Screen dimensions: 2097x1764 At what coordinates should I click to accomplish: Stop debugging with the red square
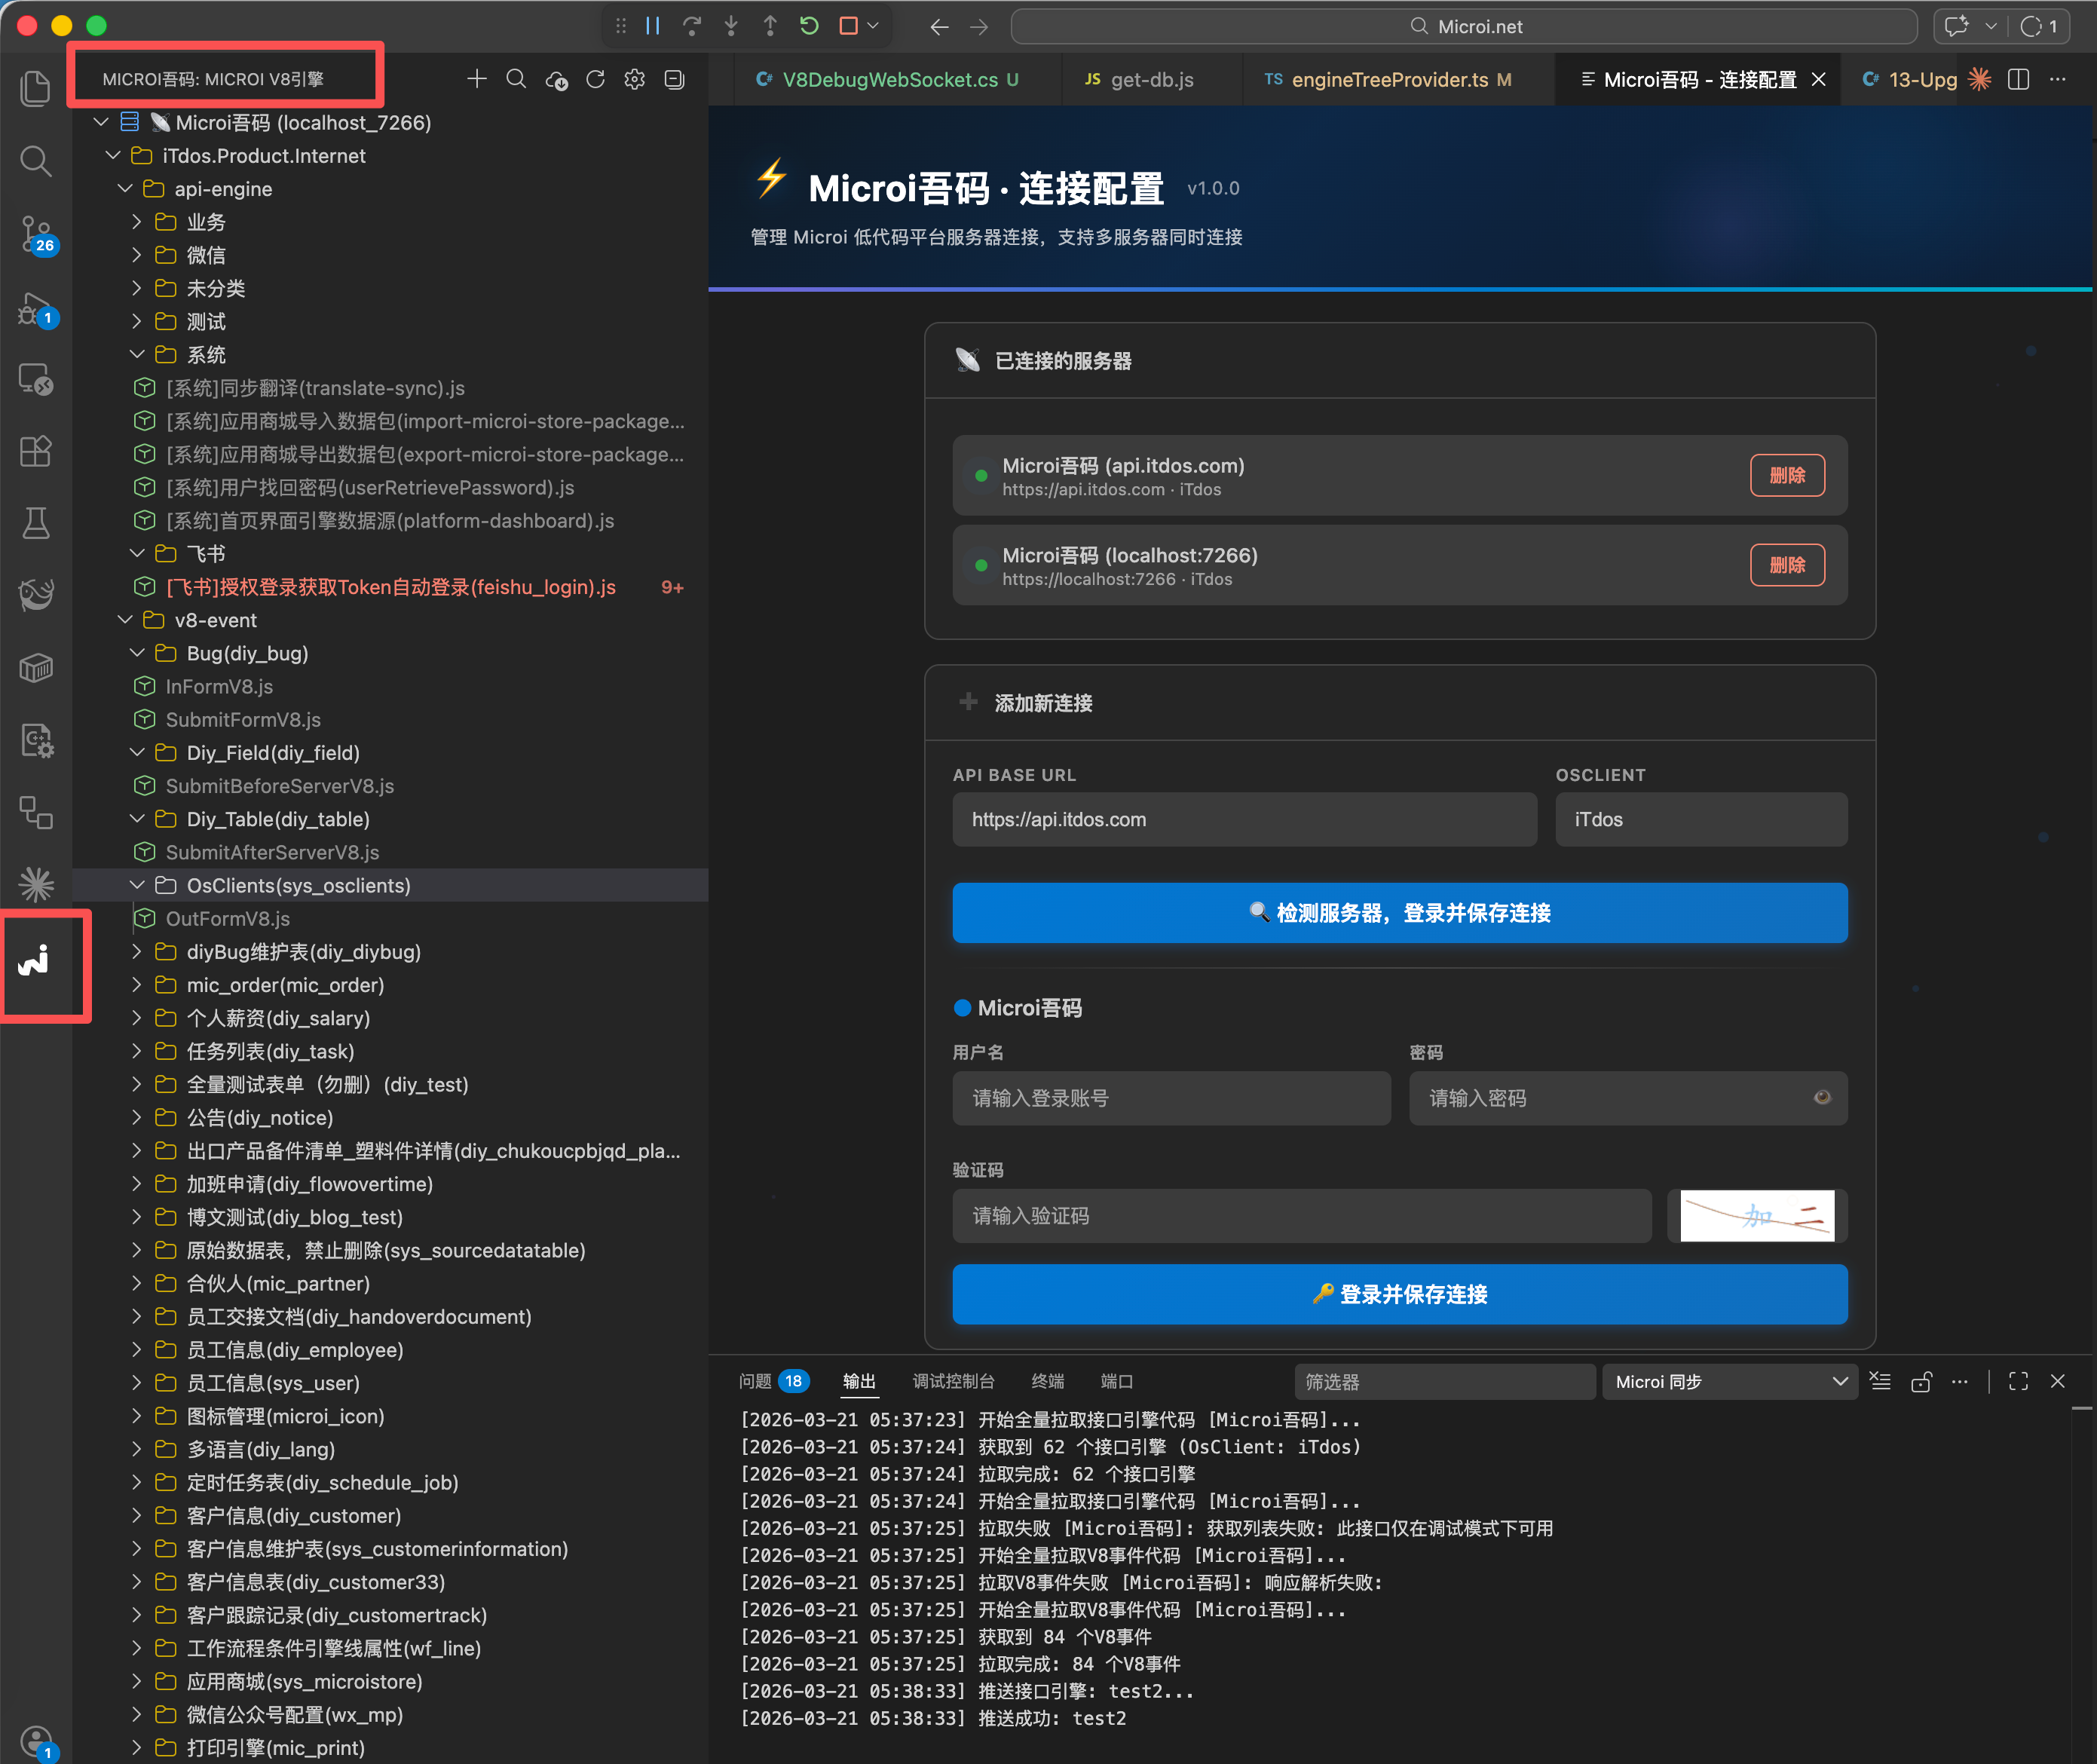click(x=848, y=26)
